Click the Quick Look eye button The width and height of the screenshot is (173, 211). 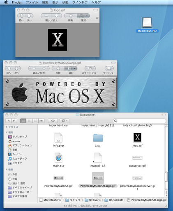(x=53, y=121)
